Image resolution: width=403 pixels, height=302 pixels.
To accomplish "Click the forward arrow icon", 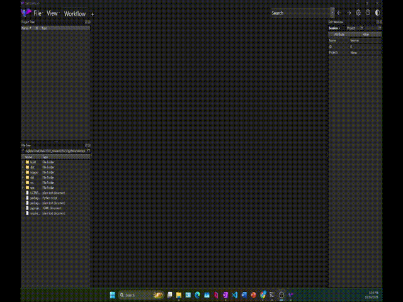I will click(x=349, y=13).
